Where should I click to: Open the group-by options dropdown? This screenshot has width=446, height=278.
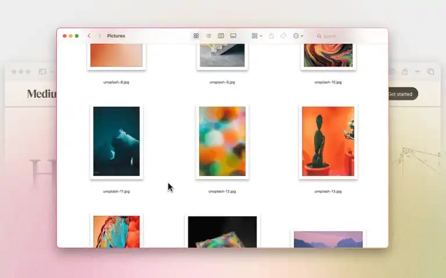click(x=257, y=36)
